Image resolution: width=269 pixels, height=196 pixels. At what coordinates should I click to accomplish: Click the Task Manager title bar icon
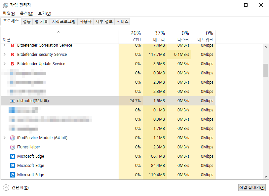(6, 5)
